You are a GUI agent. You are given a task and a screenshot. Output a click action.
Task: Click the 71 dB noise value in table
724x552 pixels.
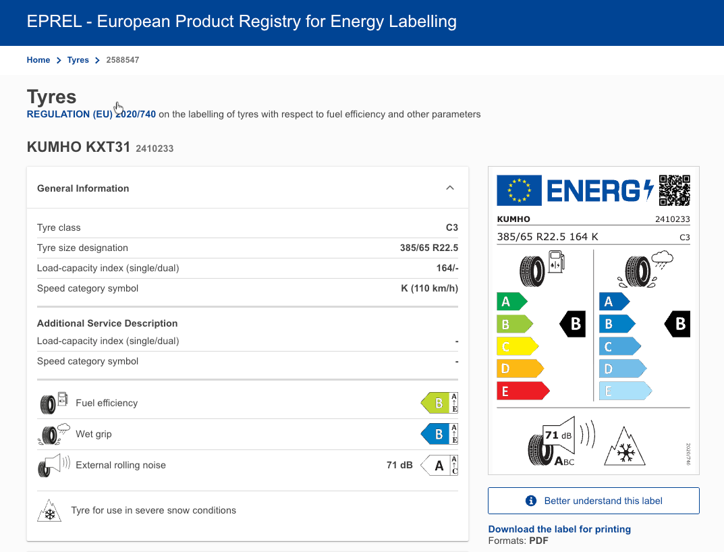pyautogui.click(x=399, y=465)
